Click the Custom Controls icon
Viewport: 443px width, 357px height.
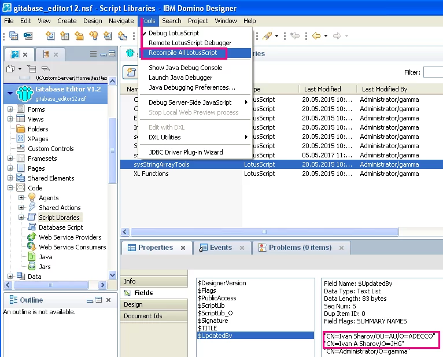tap(21, 149)
